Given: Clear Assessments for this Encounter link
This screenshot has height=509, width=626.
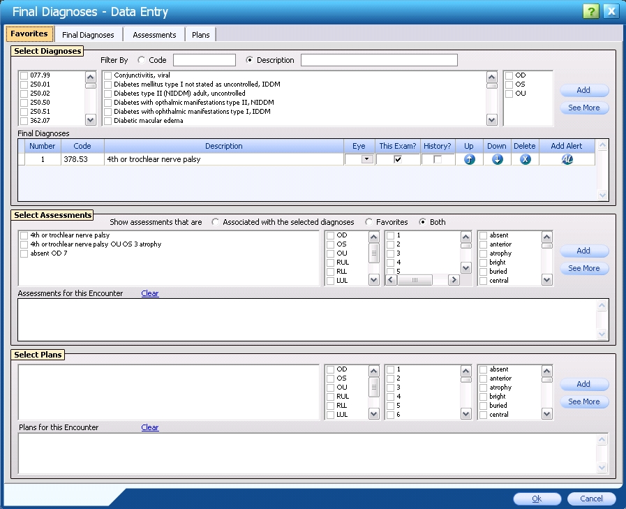Looking at the screenshot, I should (x=150, y=293).
